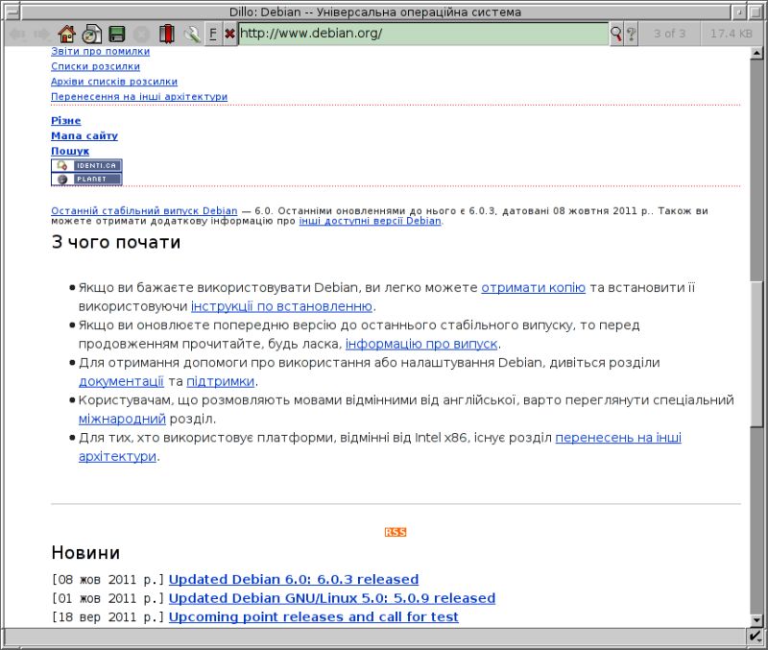Open 'Updated Debian 6.0: 6.0.3 released' news item
Screen dimensions: 768x650
coord(292,579)
